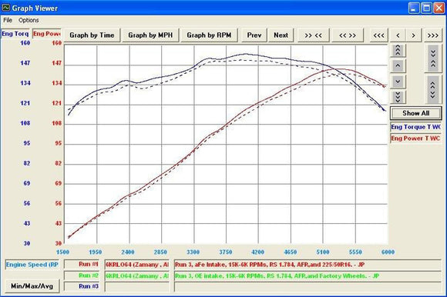Screen dimensions: 447x297
Task: Click the single down-chevron scroll button
Action: pyautogui.click(x=398, y=82)
